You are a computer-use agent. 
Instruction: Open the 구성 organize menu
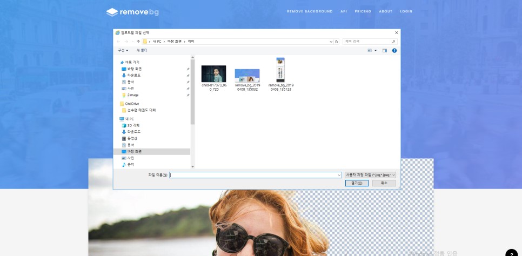(123, 50)
